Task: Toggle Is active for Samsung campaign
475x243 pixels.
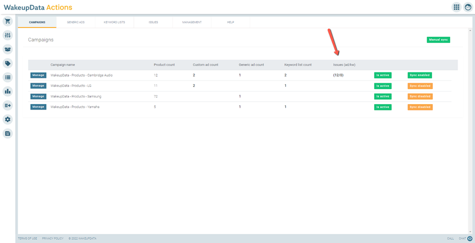Action: coord(383,97)
